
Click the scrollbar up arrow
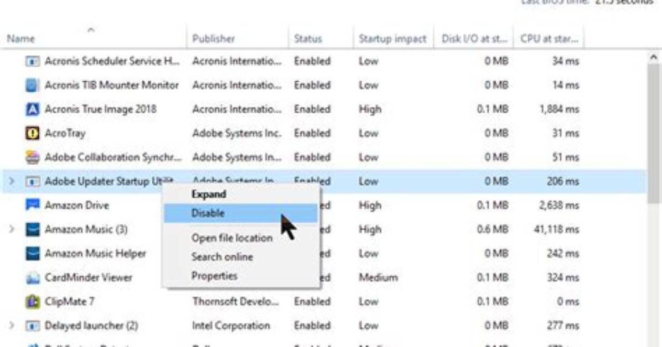[654, 57]
